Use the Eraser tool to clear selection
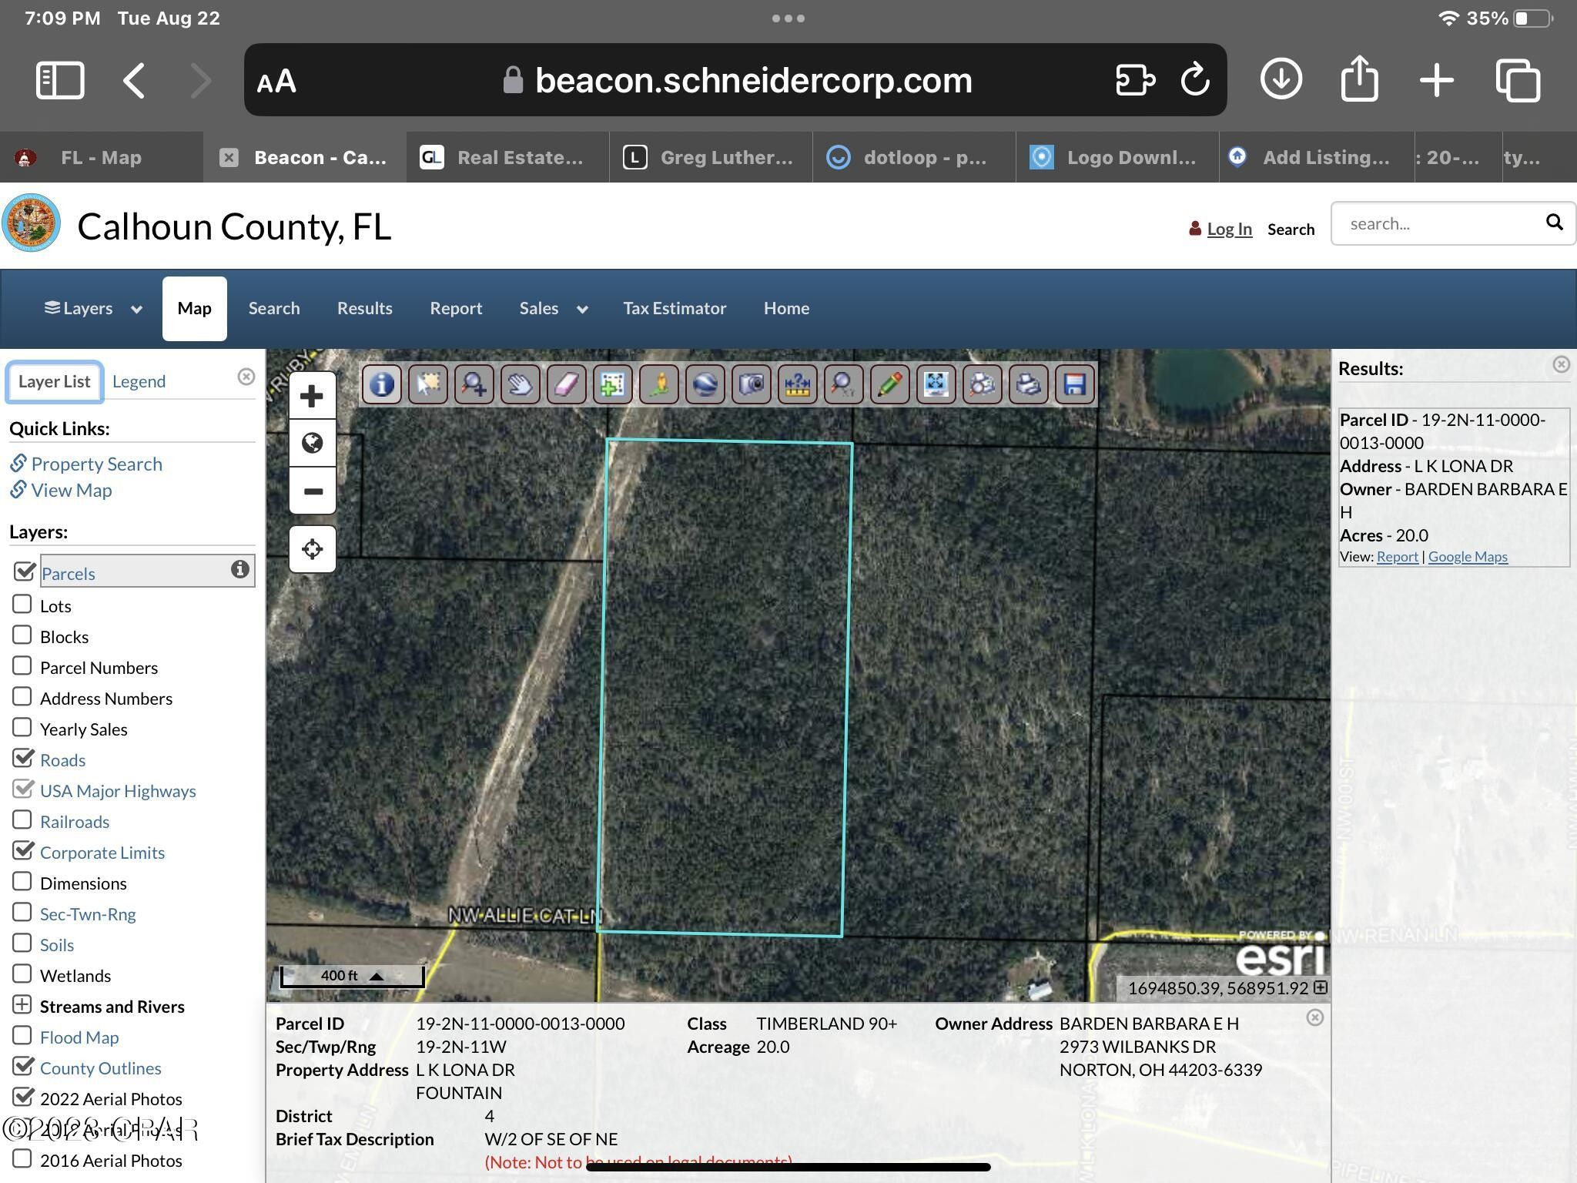Viewport: 1577px width, 1183px height. point(566,385)
